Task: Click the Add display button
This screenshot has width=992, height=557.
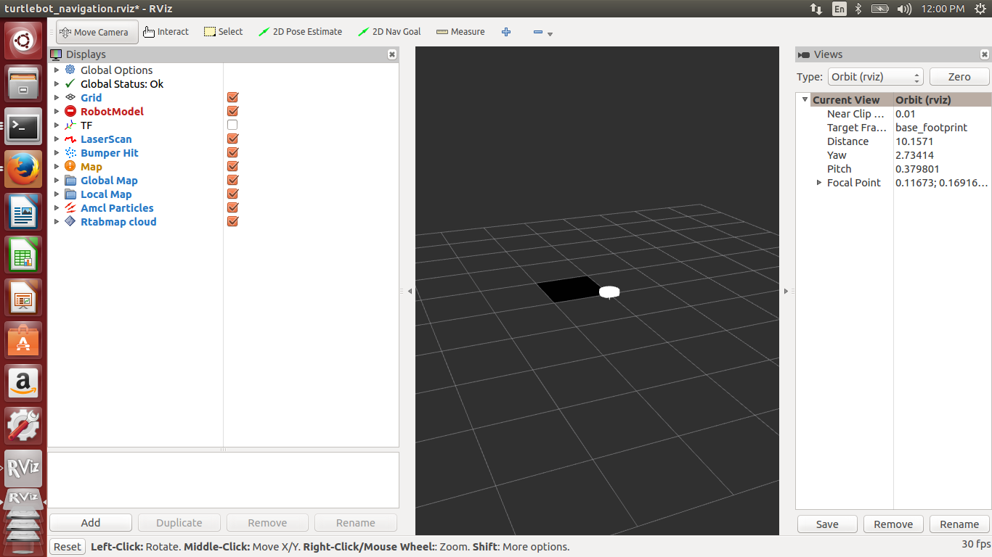Action: pos(91,523)
